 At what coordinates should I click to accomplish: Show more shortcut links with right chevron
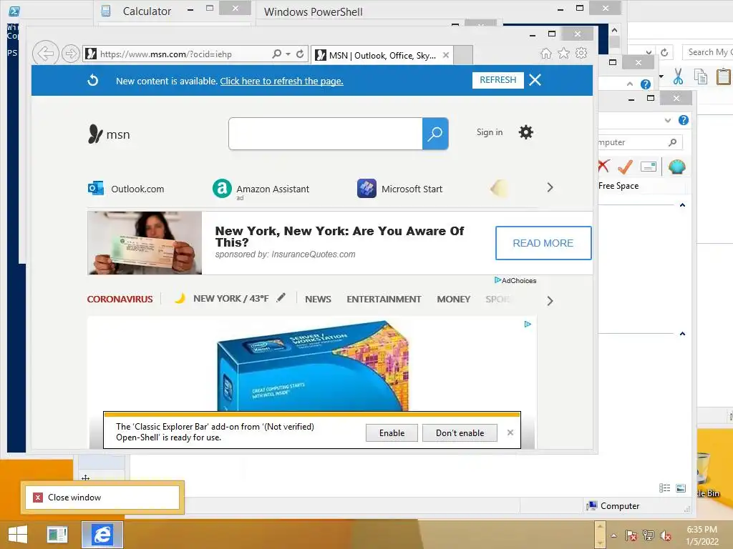(550, 188)
